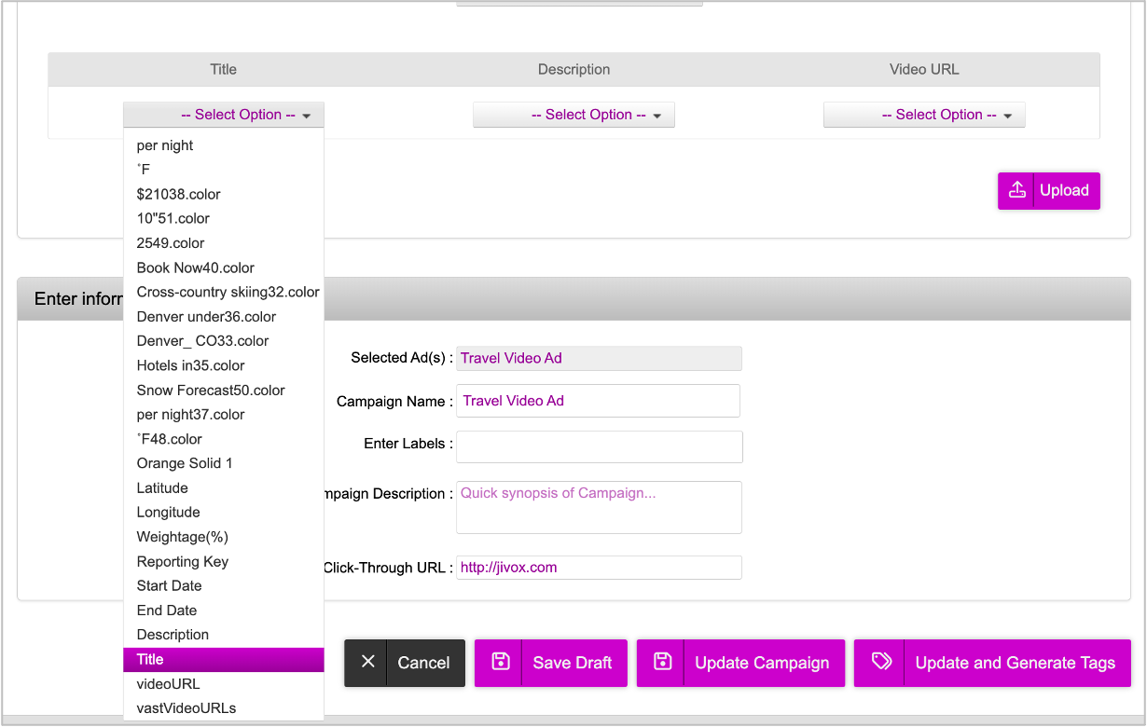This screenshot has width=1147, height=727.
Task: Click the Upload button label
Action: 1064,190
